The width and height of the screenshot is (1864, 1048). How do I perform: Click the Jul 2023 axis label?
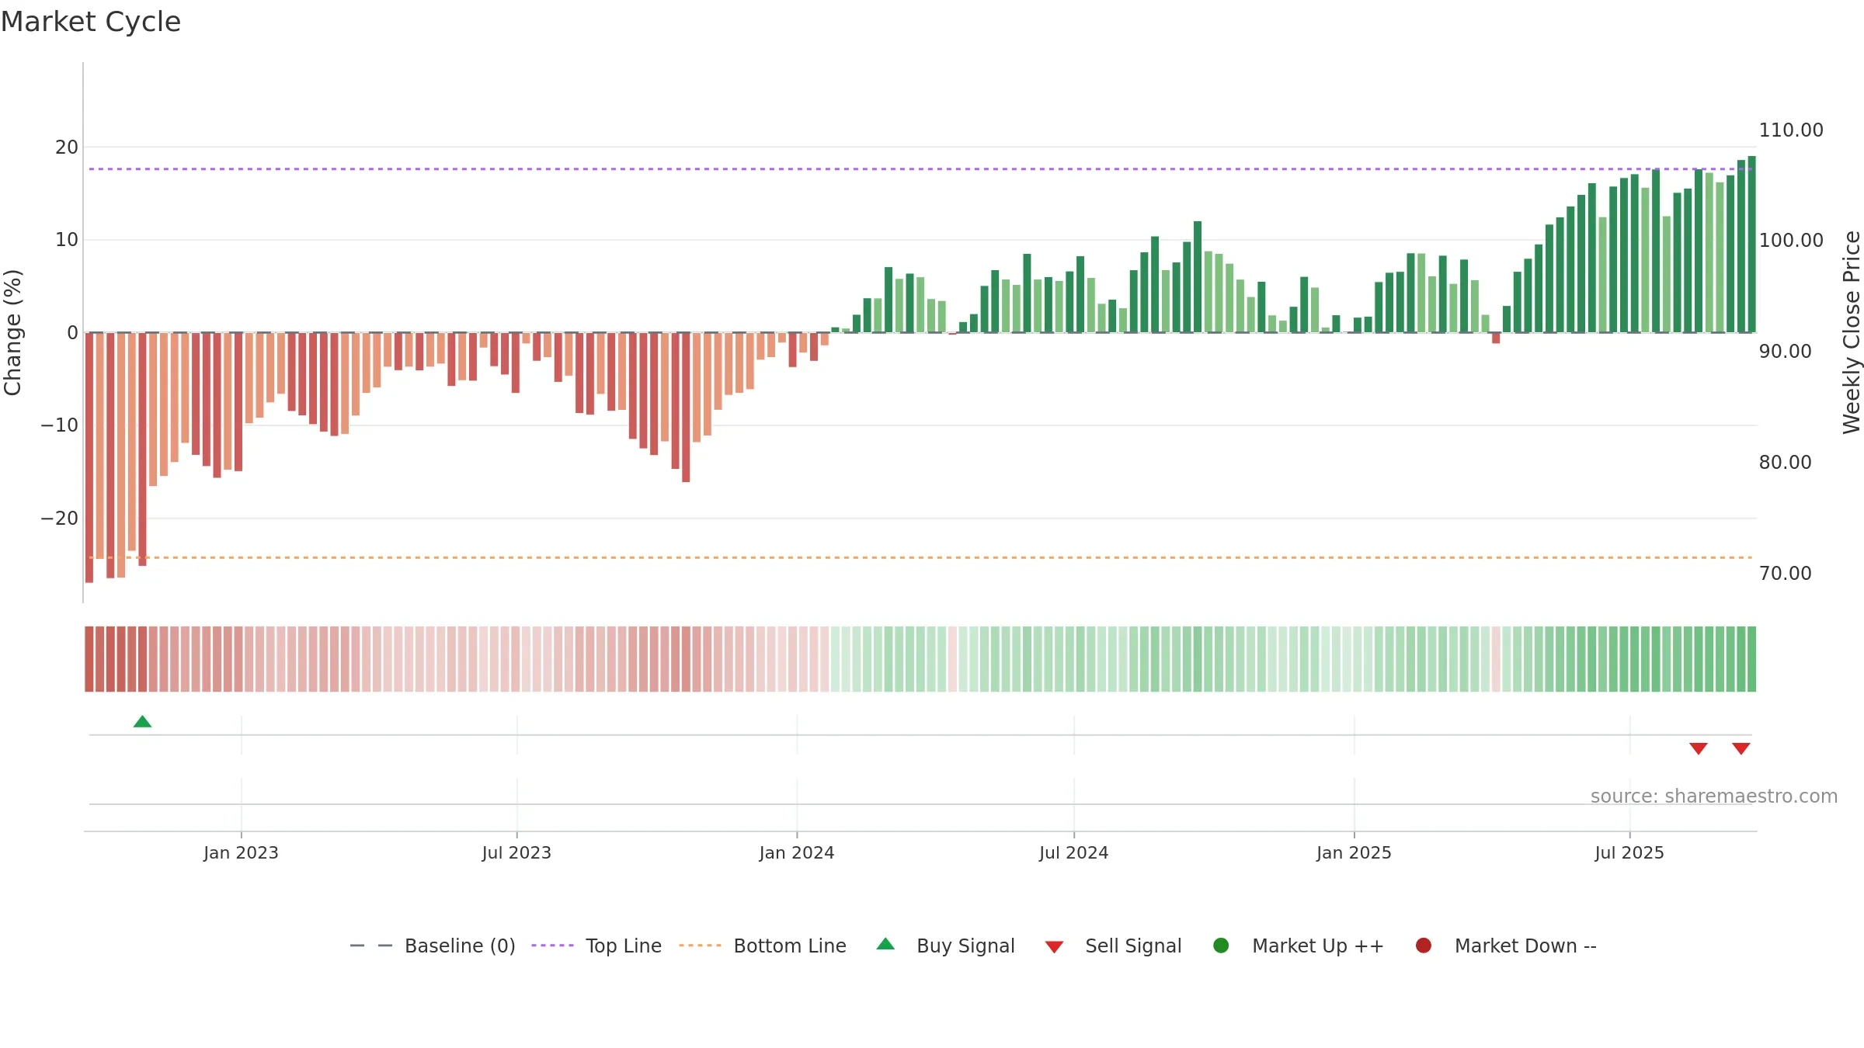[516, 852]
